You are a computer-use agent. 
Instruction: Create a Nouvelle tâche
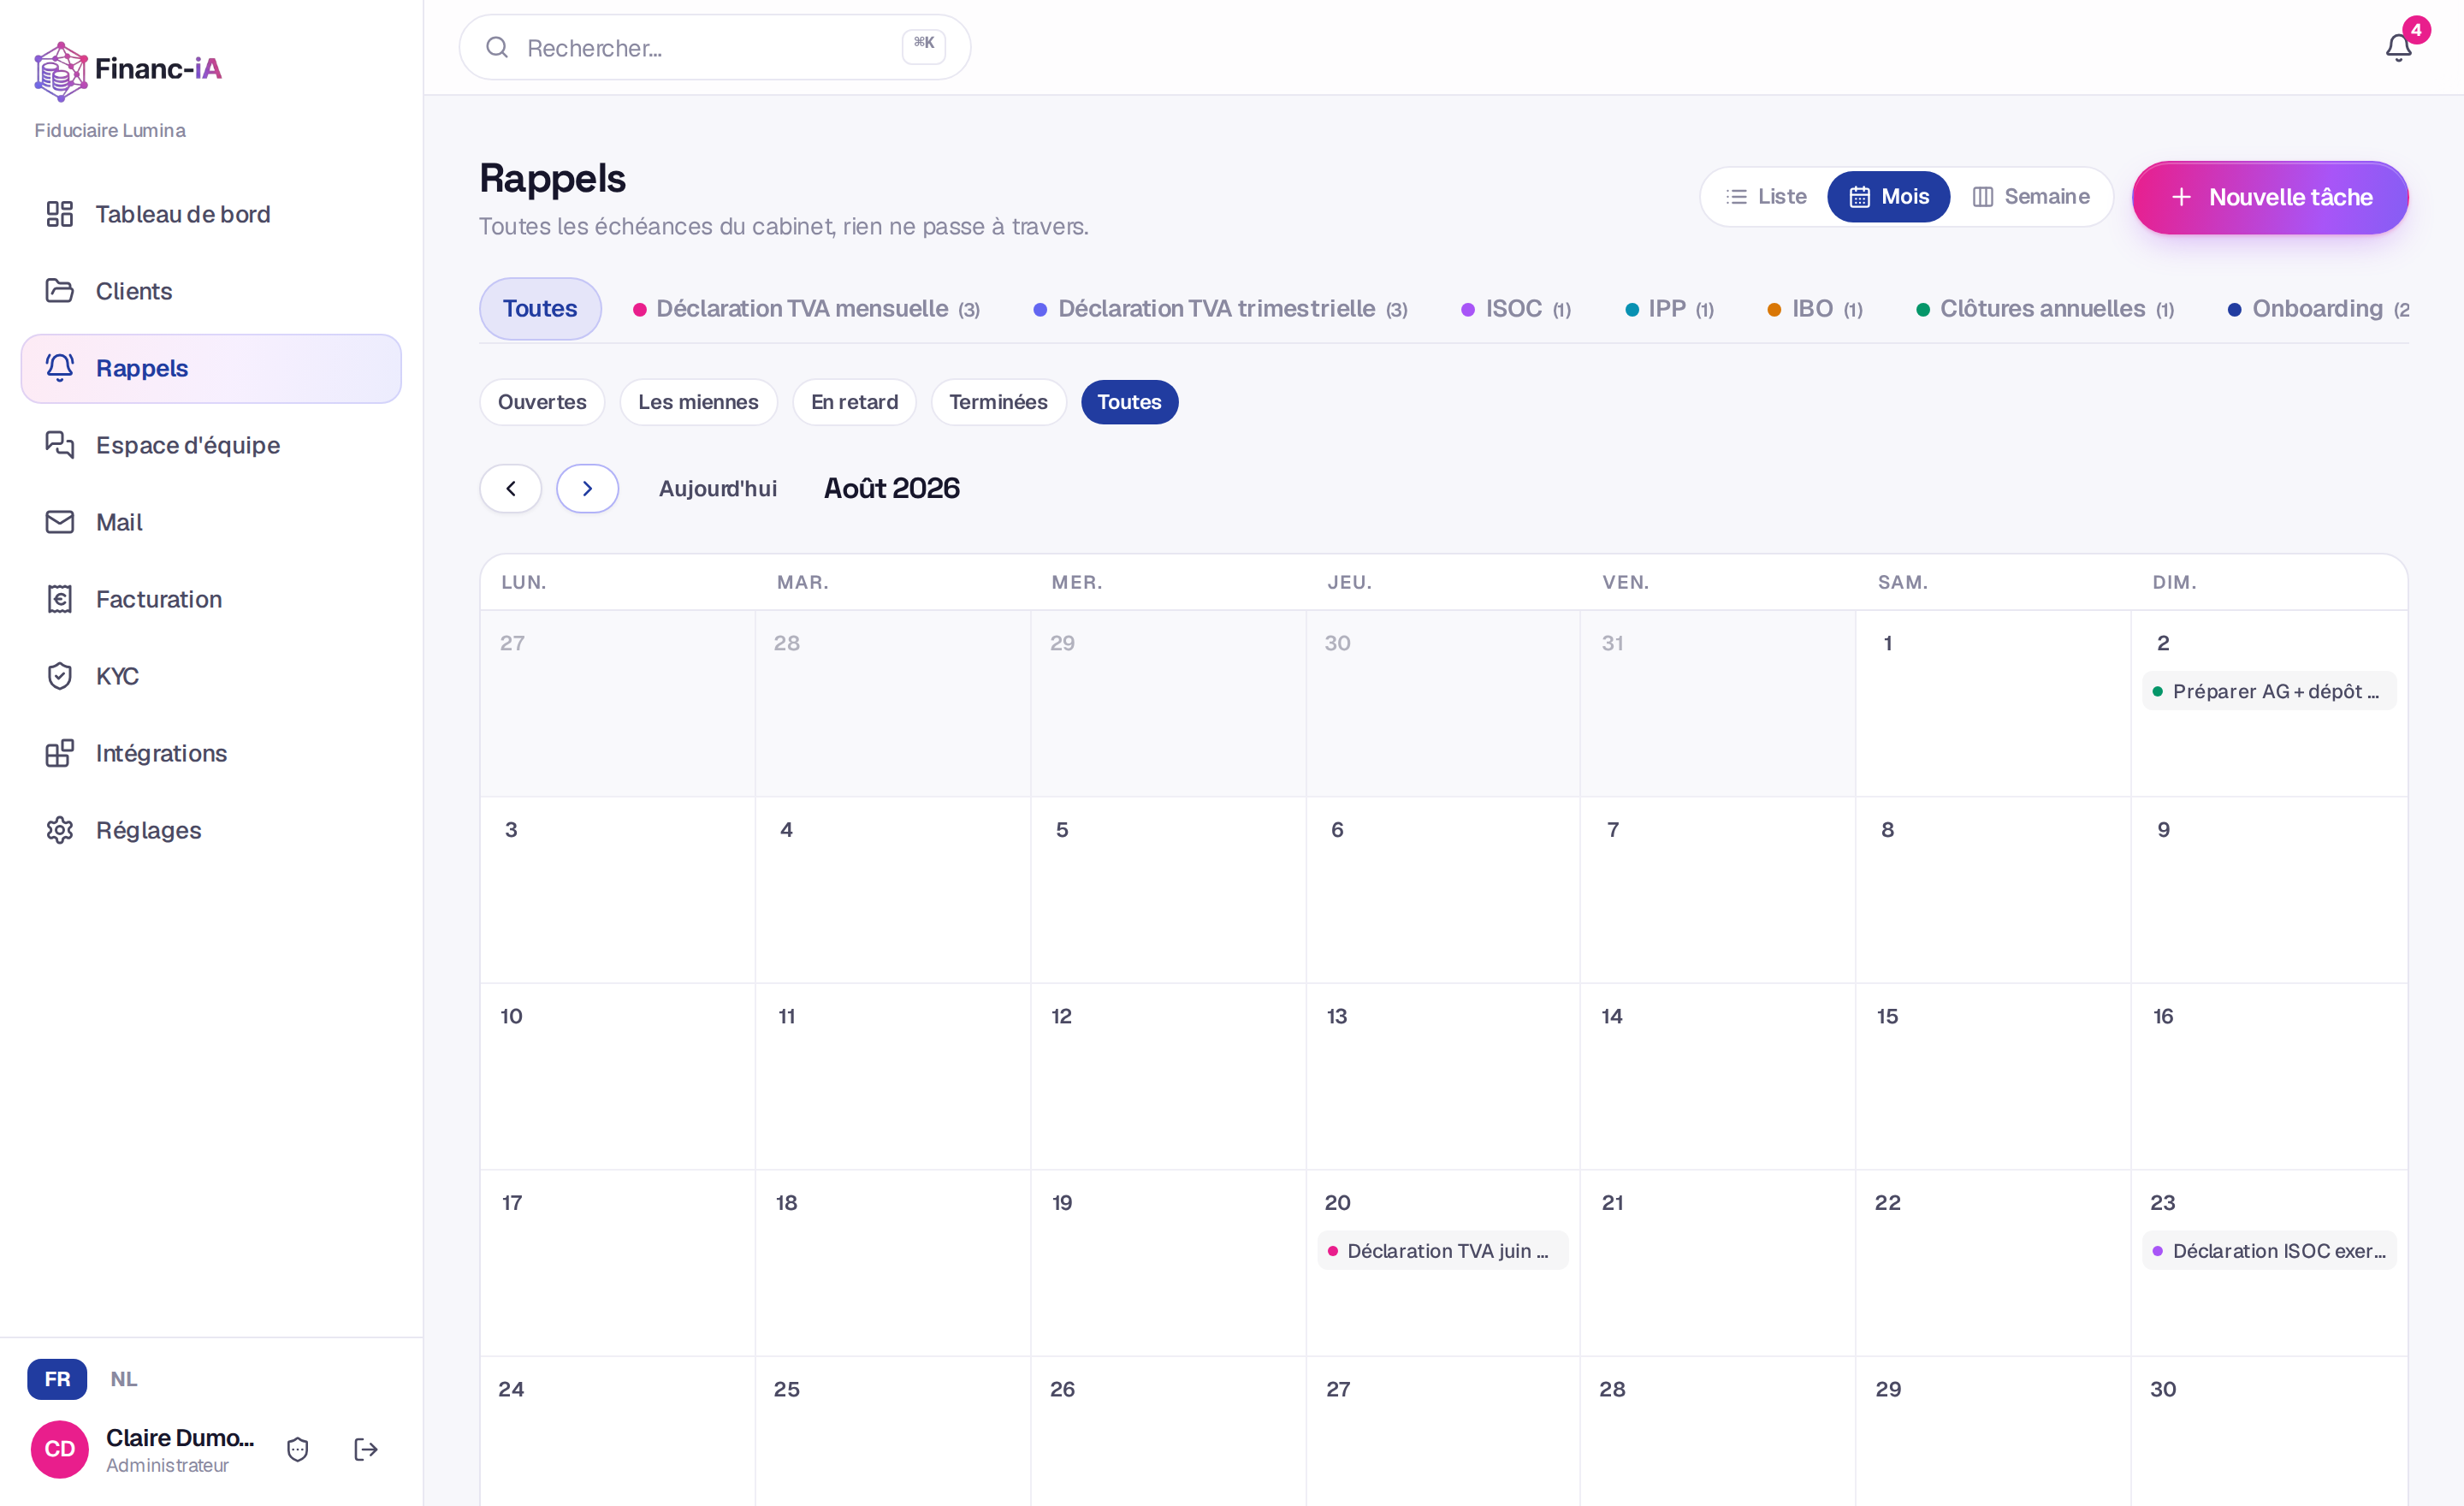[2270, 198]
